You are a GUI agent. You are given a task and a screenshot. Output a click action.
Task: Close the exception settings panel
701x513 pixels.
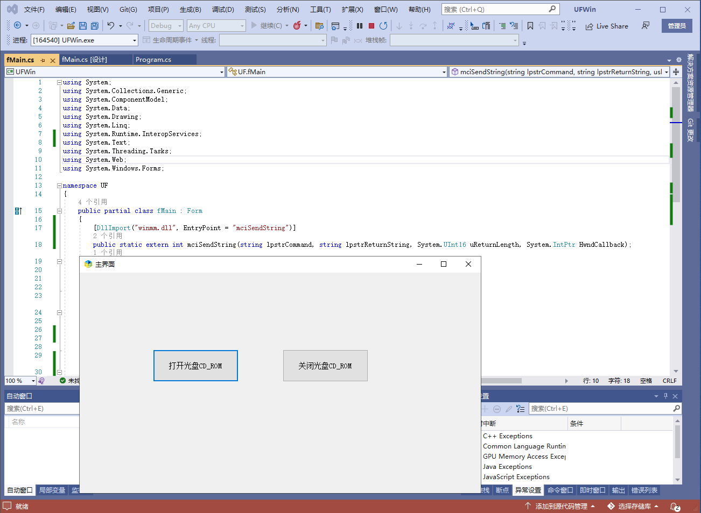coord(675,396)
